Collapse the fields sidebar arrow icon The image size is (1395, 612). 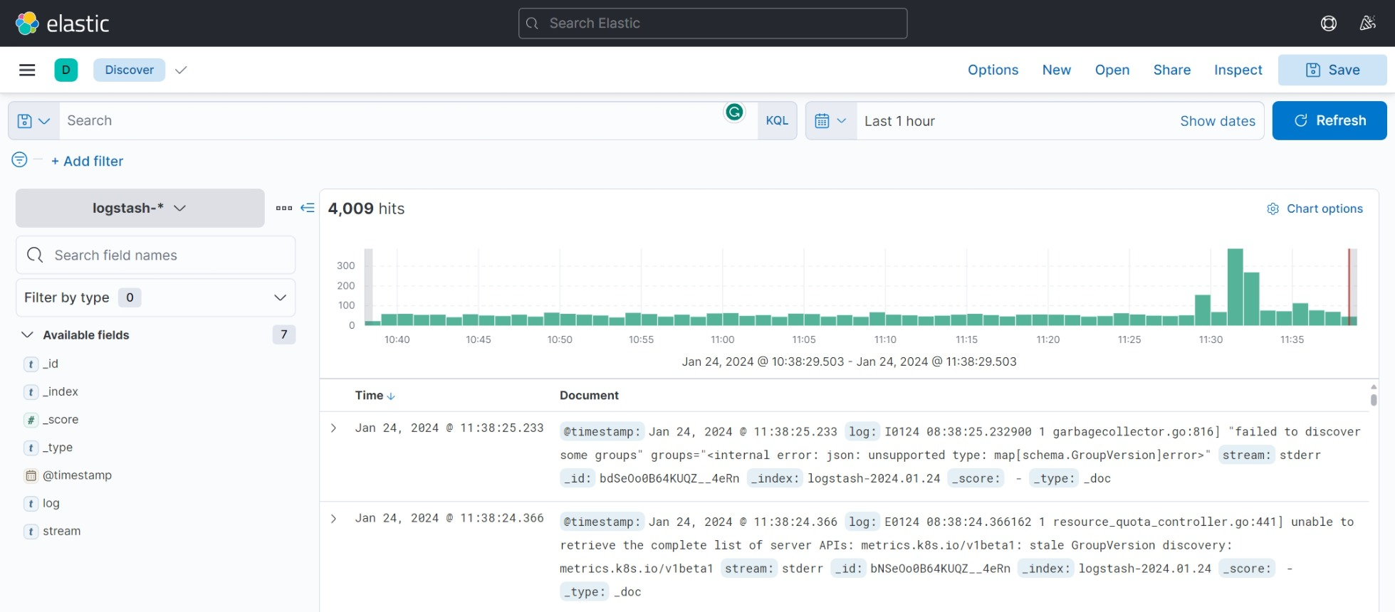click(308, 208)
